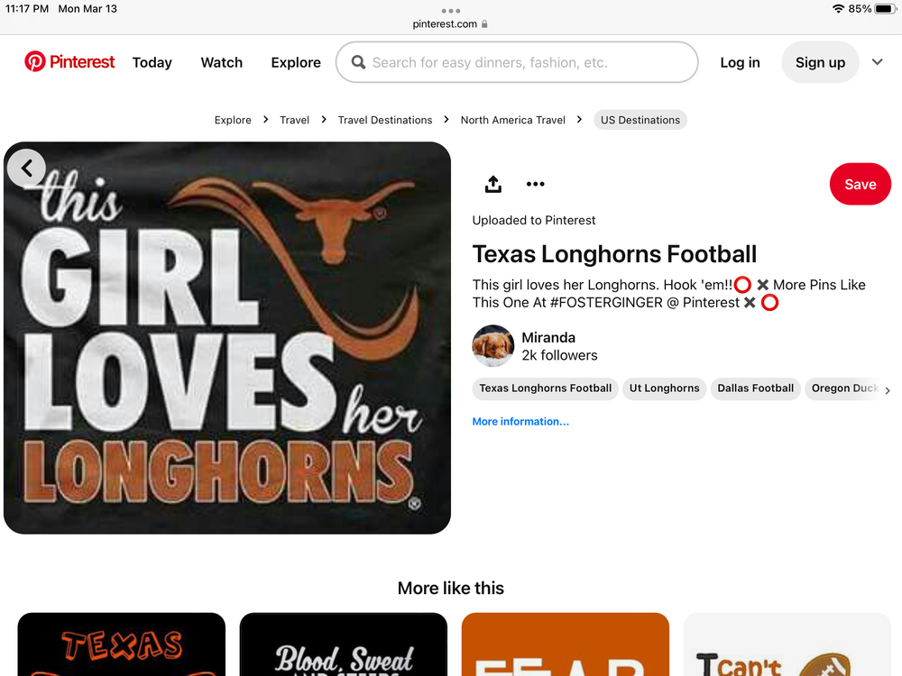Select the Explore tab in the header
This screenshot has height=676, width=902.
click(x=296, y=62)
